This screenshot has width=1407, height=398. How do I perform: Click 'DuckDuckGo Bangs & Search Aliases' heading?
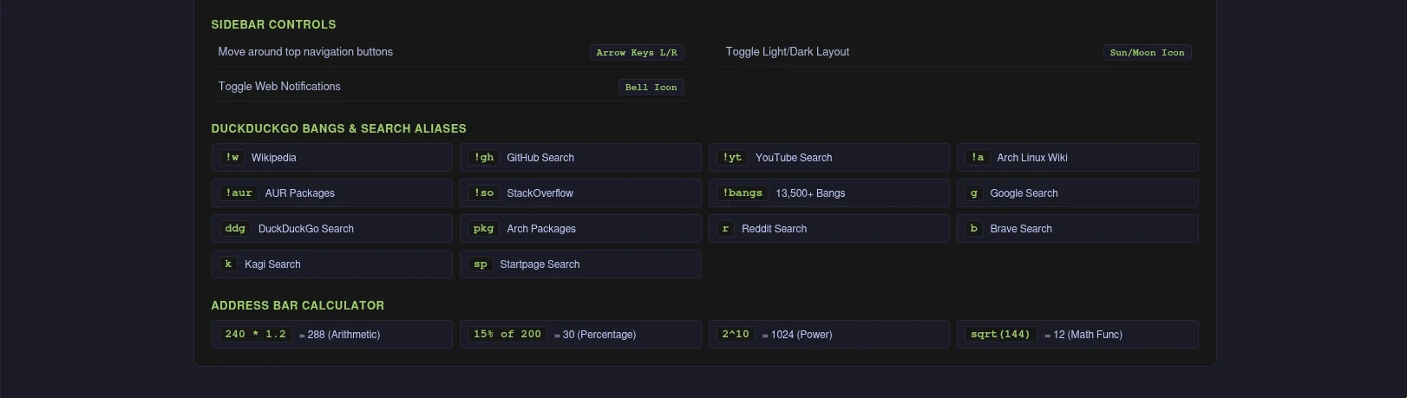[x=338, y=128]
